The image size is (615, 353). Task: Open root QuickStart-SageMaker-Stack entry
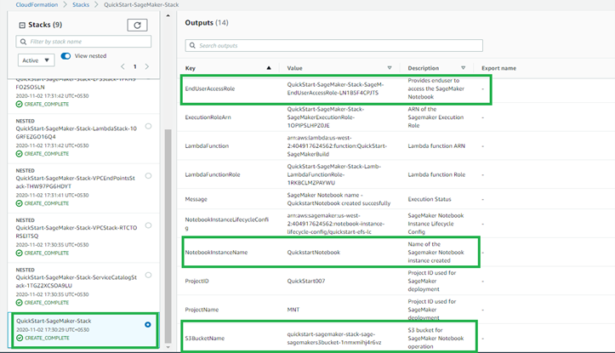(x=54, y=321)
